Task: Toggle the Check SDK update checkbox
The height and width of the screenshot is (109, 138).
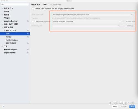Action: click(x=33, y=22)
